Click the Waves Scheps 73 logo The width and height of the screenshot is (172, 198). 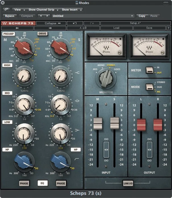pyautogui.click(x=18, y=23)
